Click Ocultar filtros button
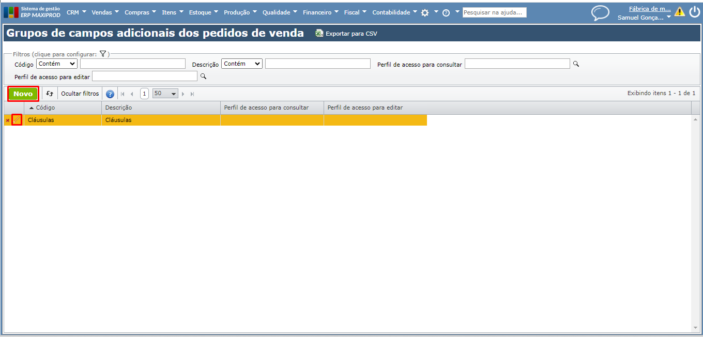Image resolution: width=703 pixels, height=337 pixels. pos(80,94)
